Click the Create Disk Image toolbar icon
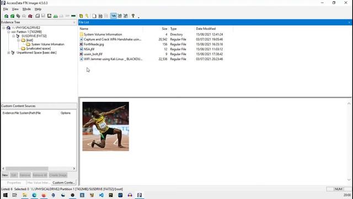Viewport: 353px width, 199px height. click(x=38, y=16)
